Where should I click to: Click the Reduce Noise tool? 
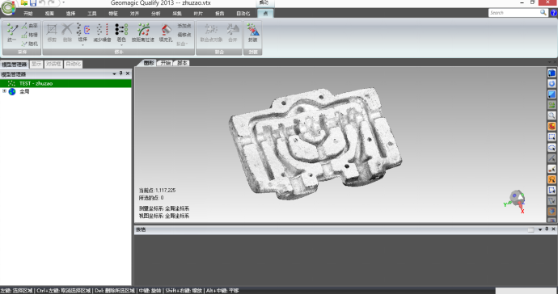tap(102, 33)
